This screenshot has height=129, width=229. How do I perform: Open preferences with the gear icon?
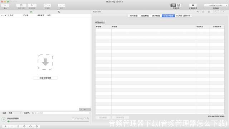(193, 5)
